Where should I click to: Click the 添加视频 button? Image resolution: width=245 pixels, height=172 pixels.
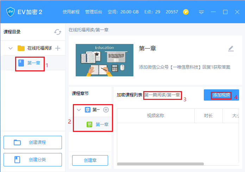221,95
